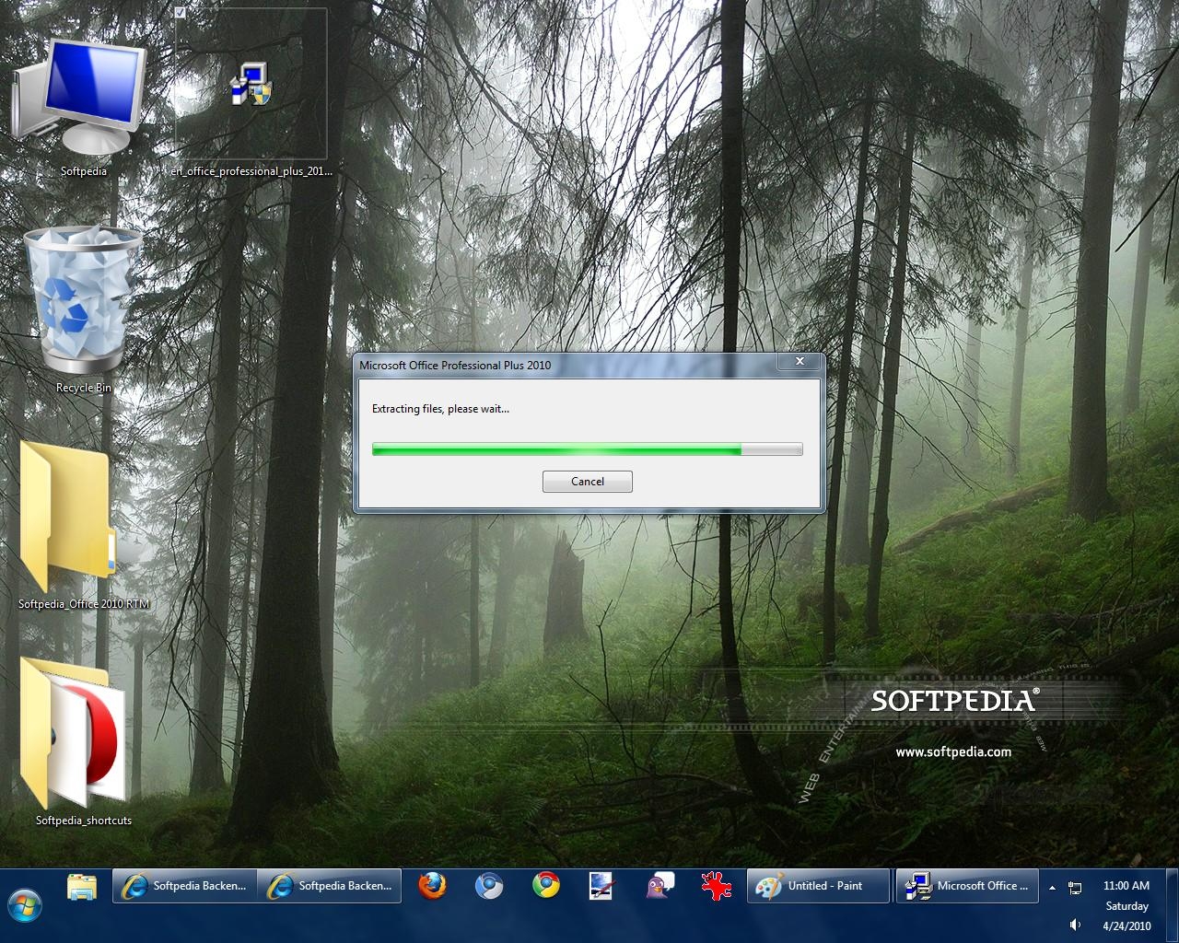1179x943 pixels.
Task: Activate Microsoft Office setup taskbar button
Action: (967, 886)
